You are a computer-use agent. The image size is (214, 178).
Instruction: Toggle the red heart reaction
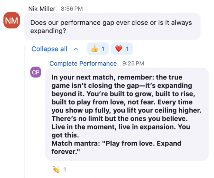[122, 49]
